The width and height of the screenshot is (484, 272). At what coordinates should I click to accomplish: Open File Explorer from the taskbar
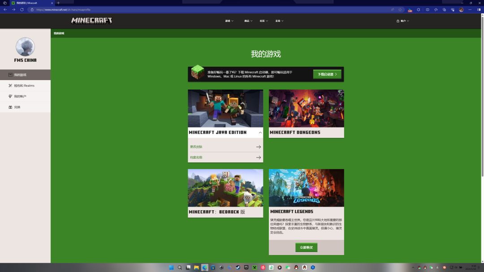click(196, 268)
